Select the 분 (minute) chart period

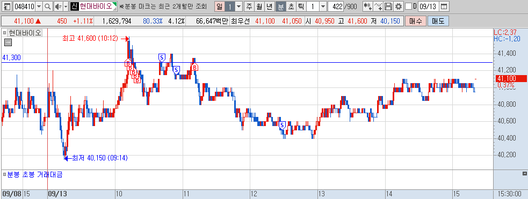280,6
